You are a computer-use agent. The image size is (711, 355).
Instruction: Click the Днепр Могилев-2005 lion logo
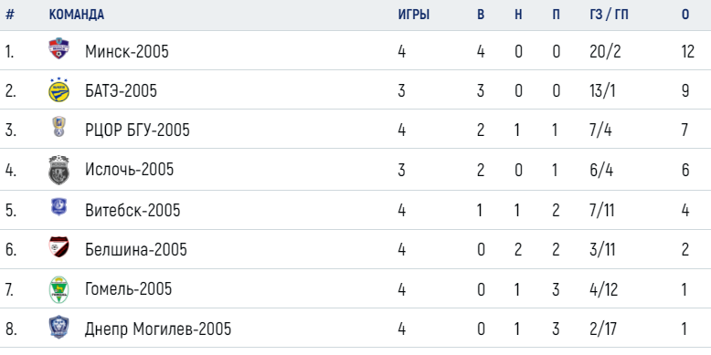click(59, 328)
